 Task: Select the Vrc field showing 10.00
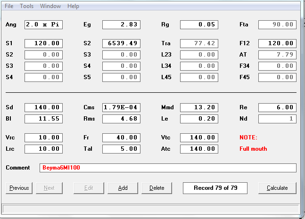(43, 138)
